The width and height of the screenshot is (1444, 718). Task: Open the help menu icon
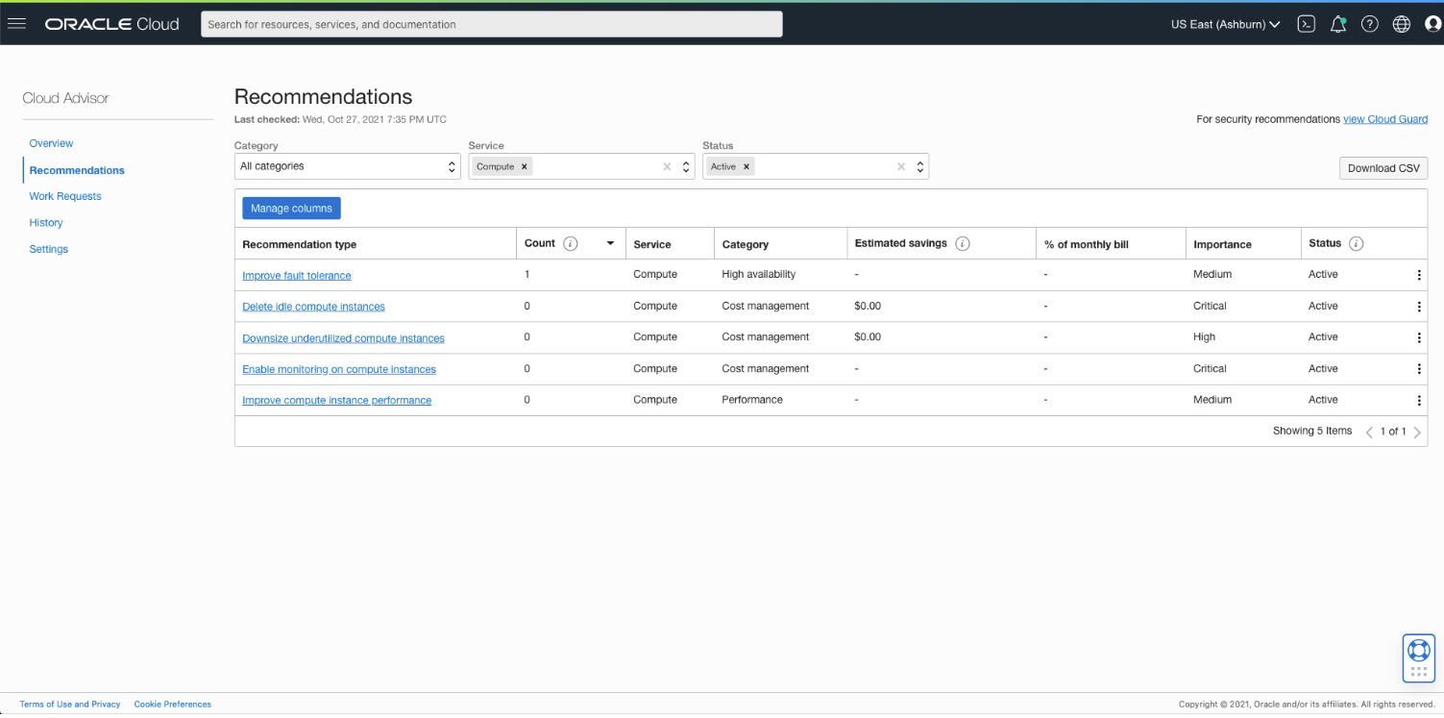(x=1368, y=24)
